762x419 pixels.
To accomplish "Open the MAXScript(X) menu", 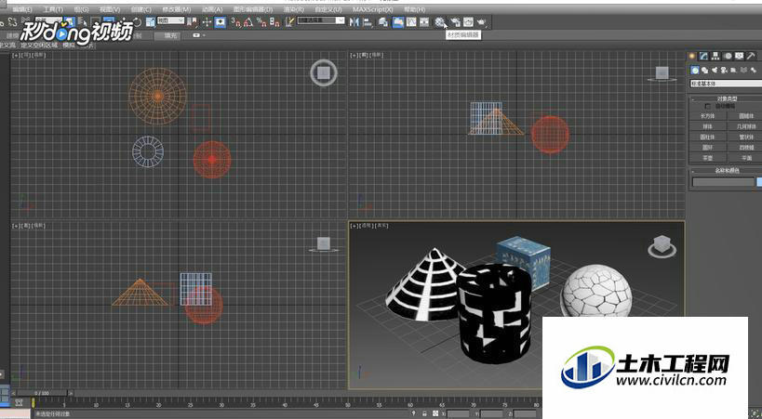I will (x=373, y=9).
